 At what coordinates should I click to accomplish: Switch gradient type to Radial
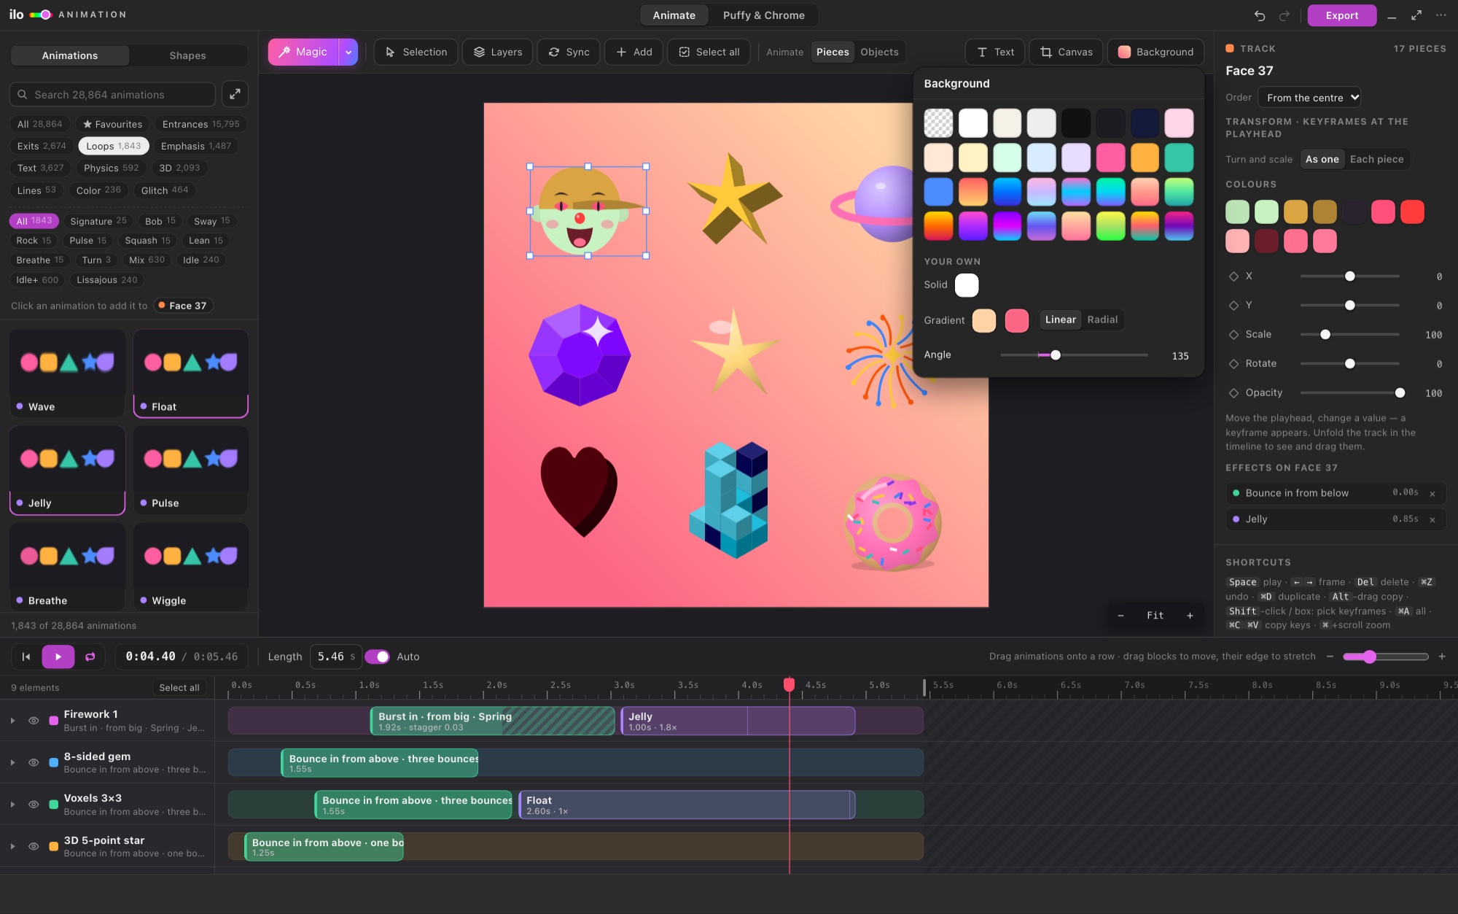[x=1102, y=319]
